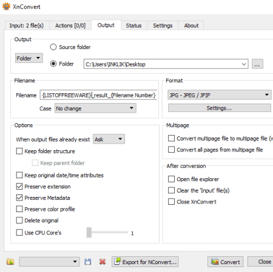
Task: Select the Folder radio button
Action: point(53,64)
